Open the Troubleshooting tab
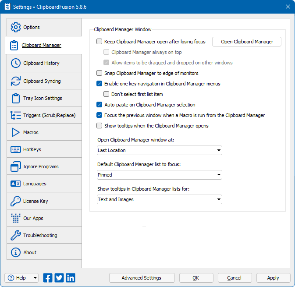 pyautogui.click(x=44, y=235)
